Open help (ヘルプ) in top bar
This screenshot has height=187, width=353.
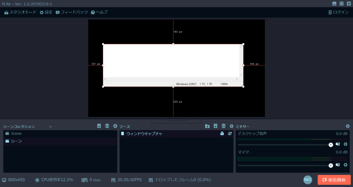tap(99, 12)
